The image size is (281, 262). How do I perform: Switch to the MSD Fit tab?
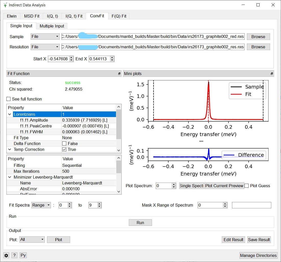click(x=32, y=16)
